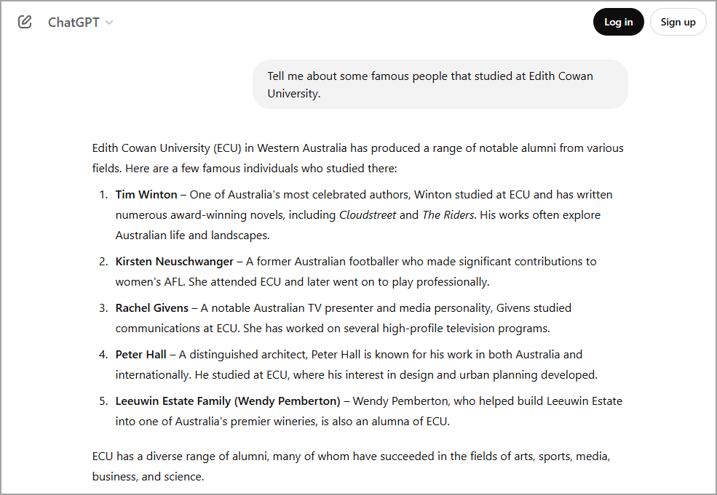
Task: Click the text 'women's AFL. She attended ECU'
Action: 302,282
